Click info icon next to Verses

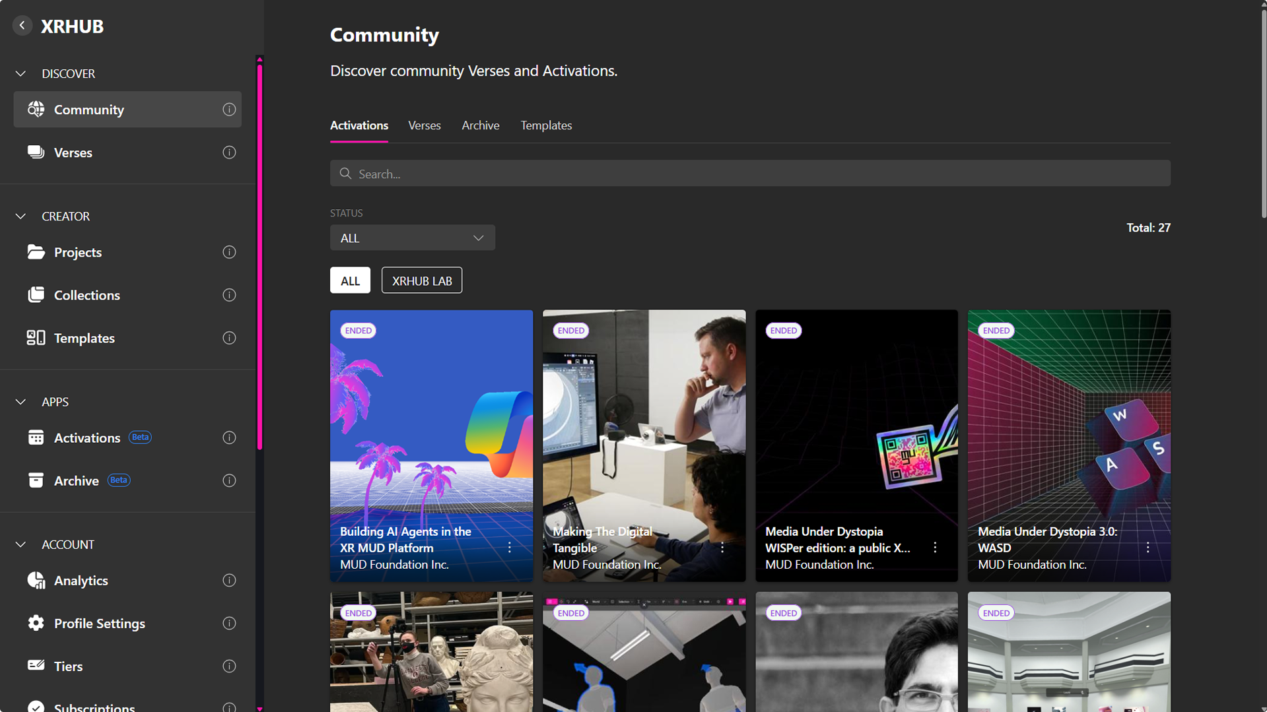[x=229, y=152]
